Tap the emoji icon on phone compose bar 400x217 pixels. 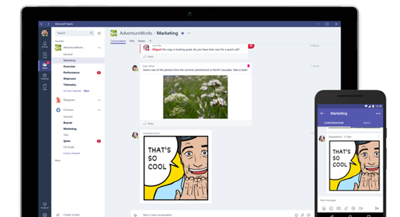pos(331,208)
